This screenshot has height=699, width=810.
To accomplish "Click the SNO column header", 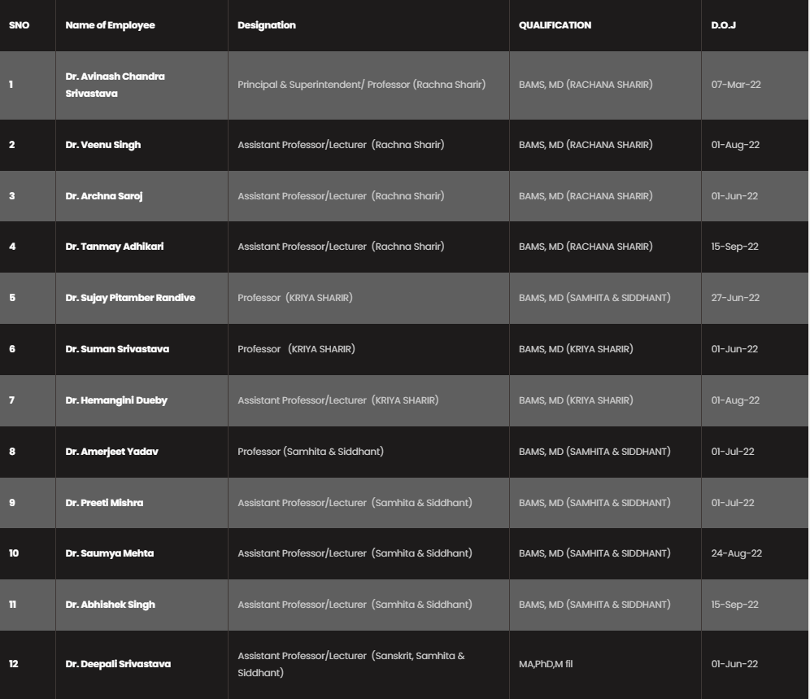I will pos(19,25).
